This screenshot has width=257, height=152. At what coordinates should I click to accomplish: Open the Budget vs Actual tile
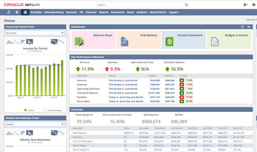point(229,40)
